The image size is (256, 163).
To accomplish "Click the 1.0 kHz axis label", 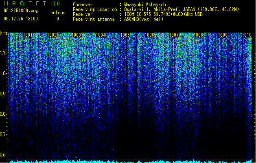I will 4,73.
